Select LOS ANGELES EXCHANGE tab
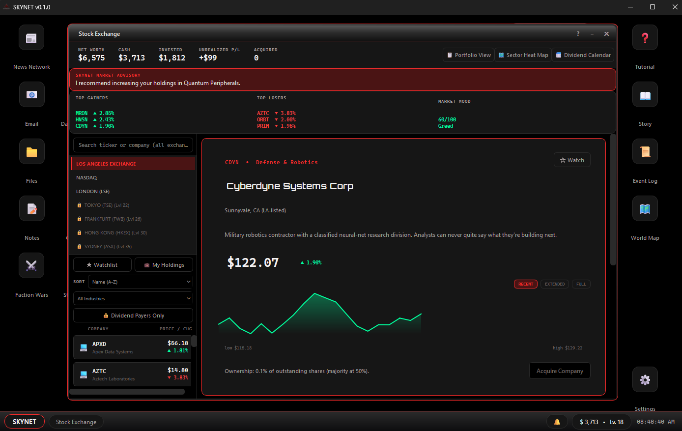682x431 pixels. (x=133, y=164)
